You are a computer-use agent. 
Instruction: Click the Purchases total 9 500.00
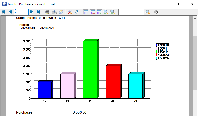pyautogui.click(x=79, y=112)
